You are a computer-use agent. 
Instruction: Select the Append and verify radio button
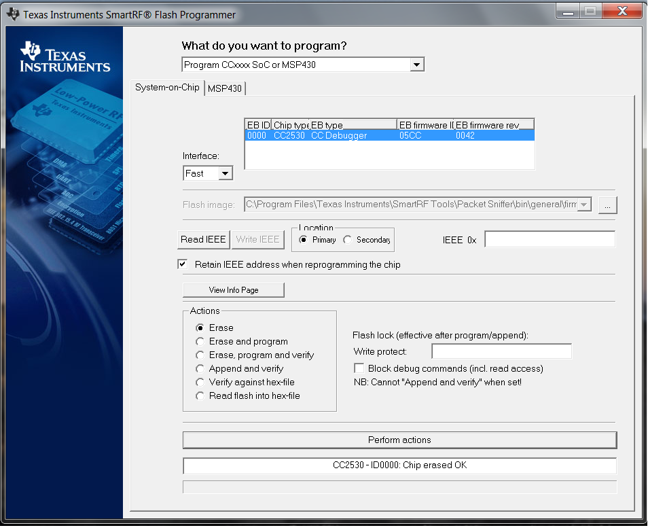(200, 369)
